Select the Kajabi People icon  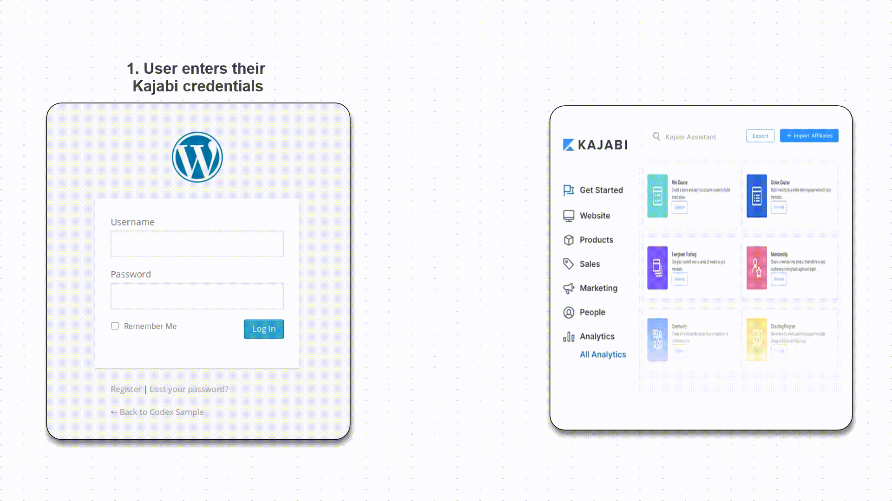[x=568, y=312]
